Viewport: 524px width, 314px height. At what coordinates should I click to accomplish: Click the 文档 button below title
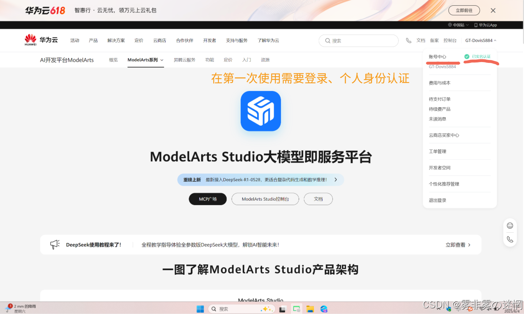click(318, 199)
